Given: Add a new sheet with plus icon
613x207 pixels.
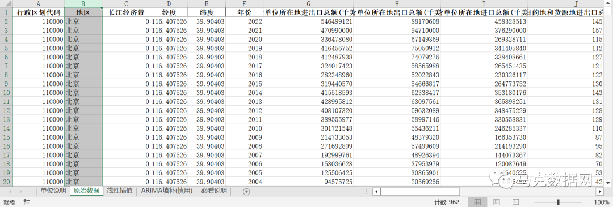Looking at the screenshot, I should [x=246, y=191].
